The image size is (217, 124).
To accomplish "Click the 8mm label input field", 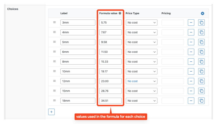I will (78, 62).
